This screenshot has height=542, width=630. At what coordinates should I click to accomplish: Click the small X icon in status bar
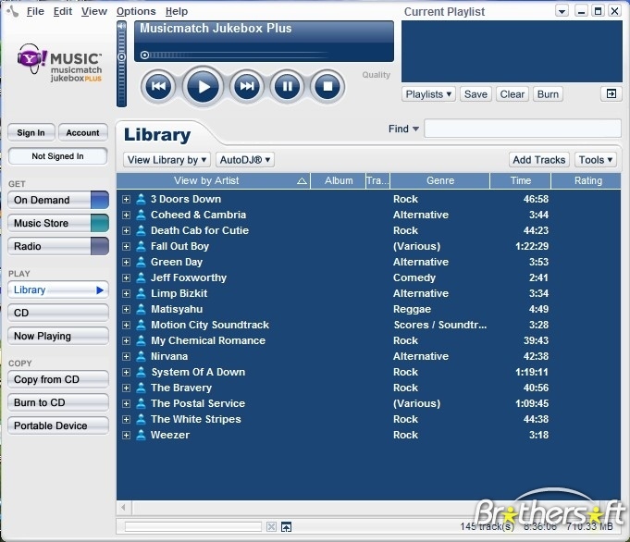pyautogui.click(x=272, y=526)
